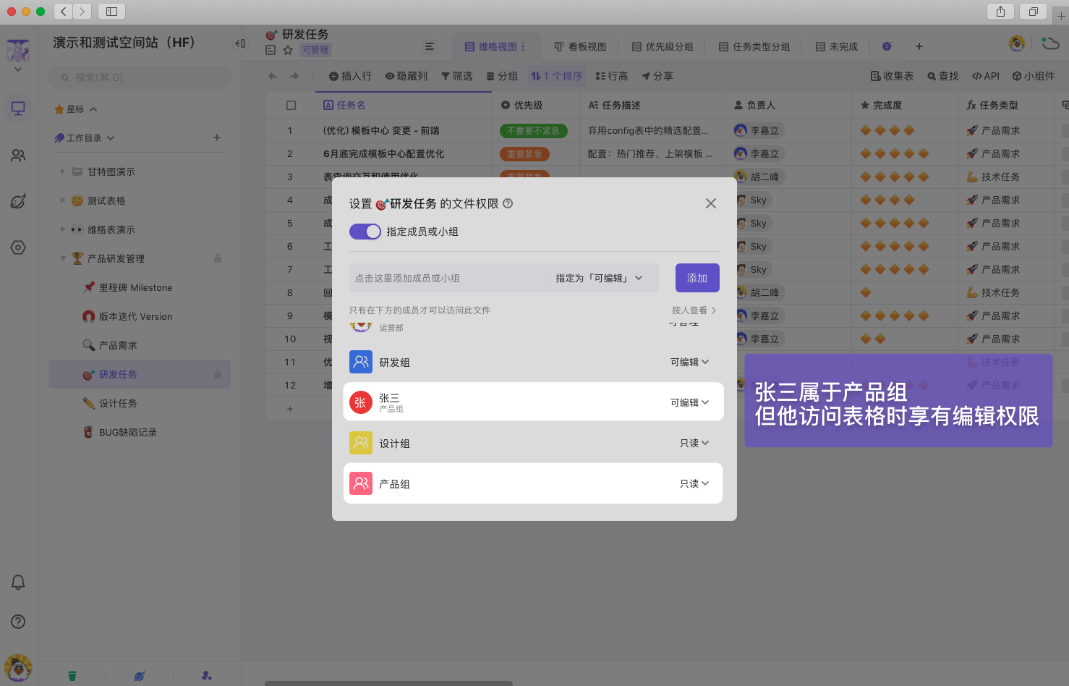Viewport: 1069px width, 686px height.
Task: Open 里程碑 Milestone in sidebar
Action: 136,287
